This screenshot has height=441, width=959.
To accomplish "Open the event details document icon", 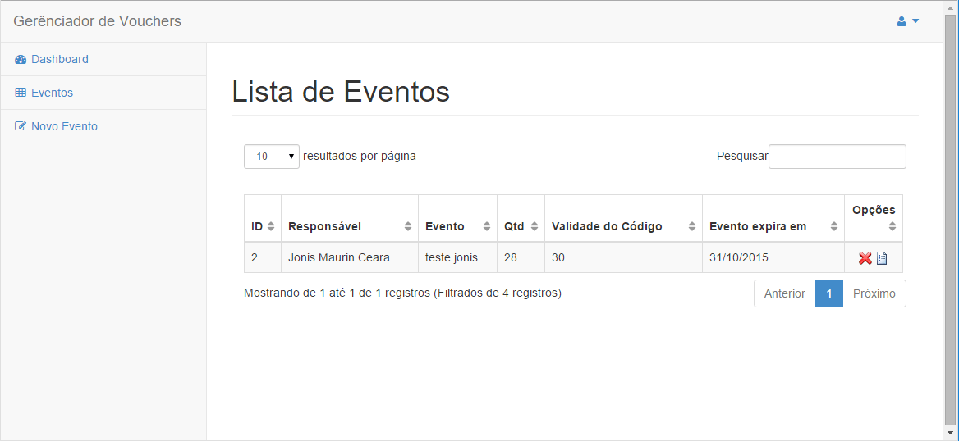I will point(881,258).
